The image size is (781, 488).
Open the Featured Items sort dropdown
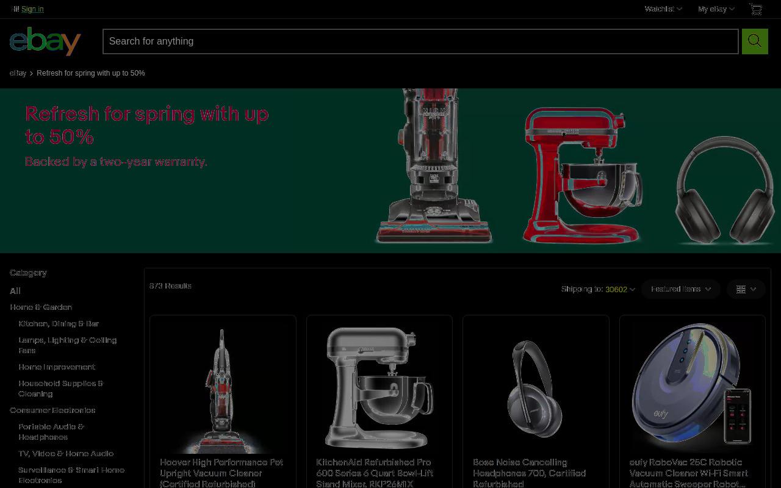pyautogui.click(x=681, y=289)
